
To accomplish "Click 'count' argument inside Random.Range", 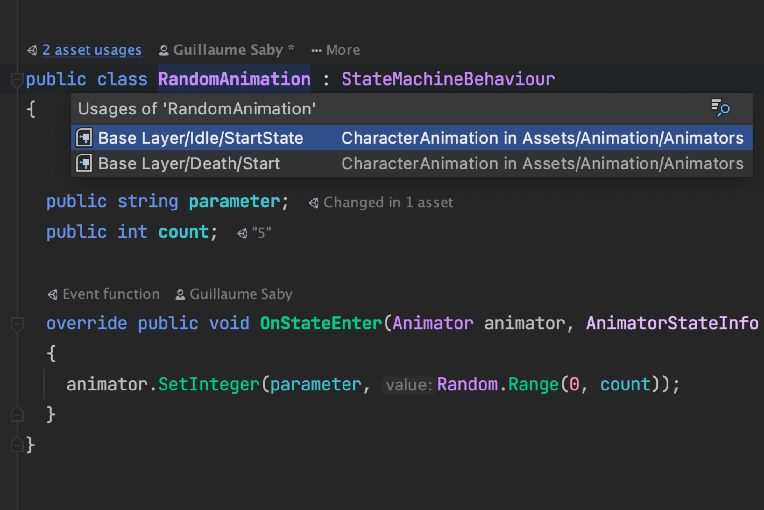I will 625,385.
